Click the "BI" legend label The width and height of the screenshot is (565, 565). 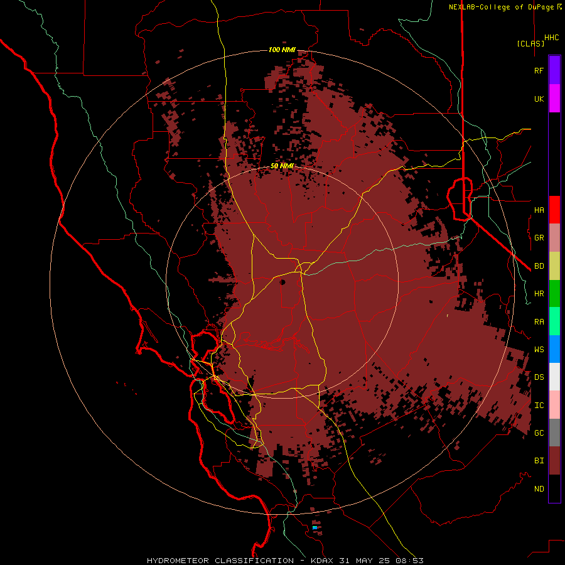point(539,461)
